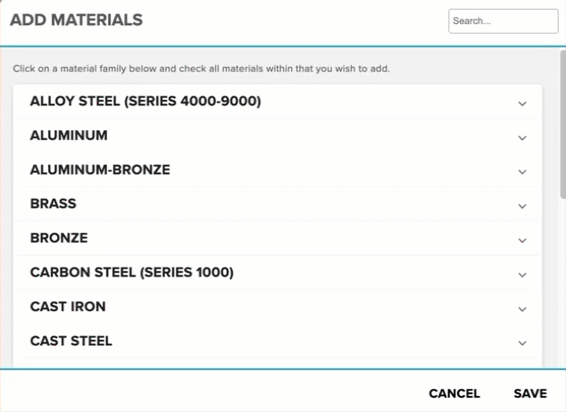Click the Search input field

point(503,21)
